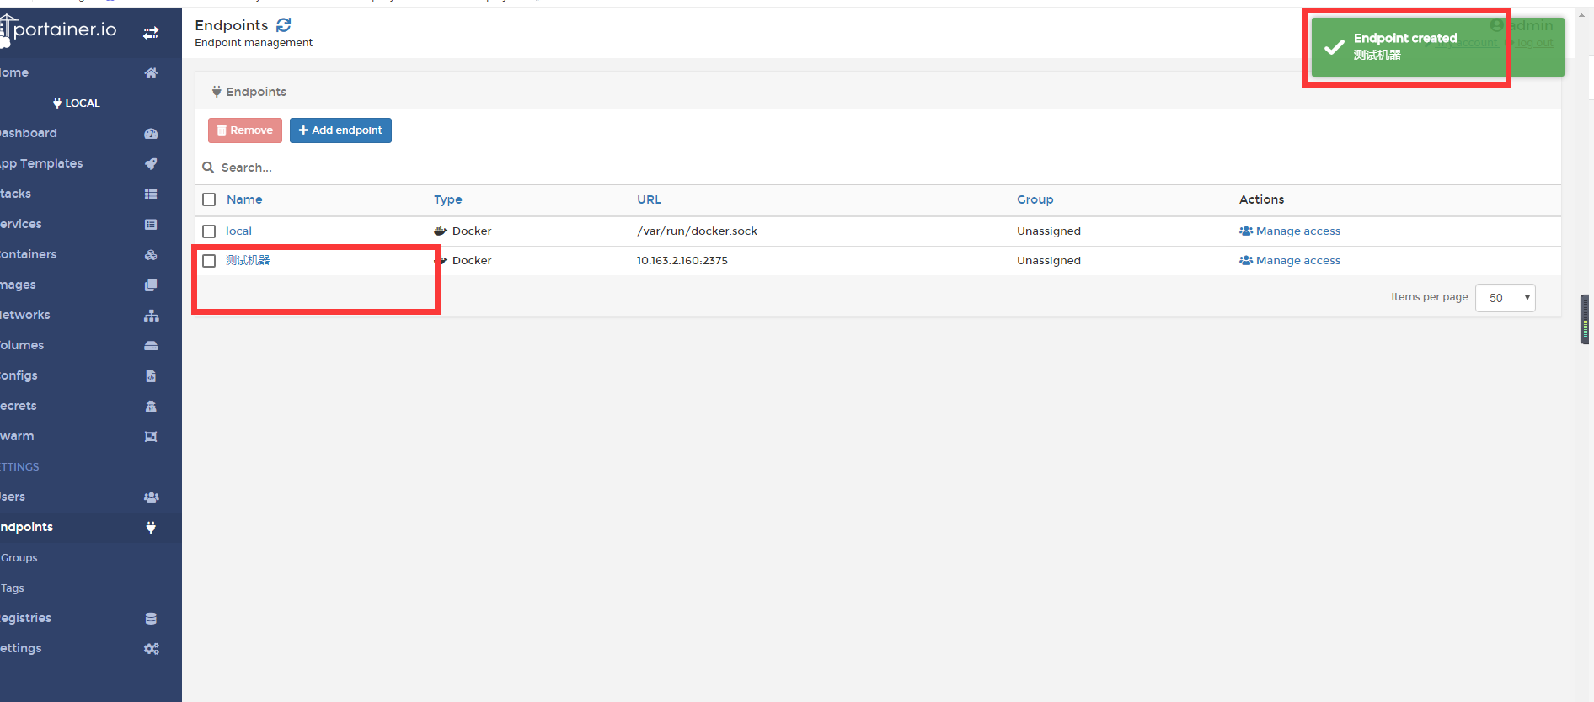Click the Home house icon

coord(151,73)
